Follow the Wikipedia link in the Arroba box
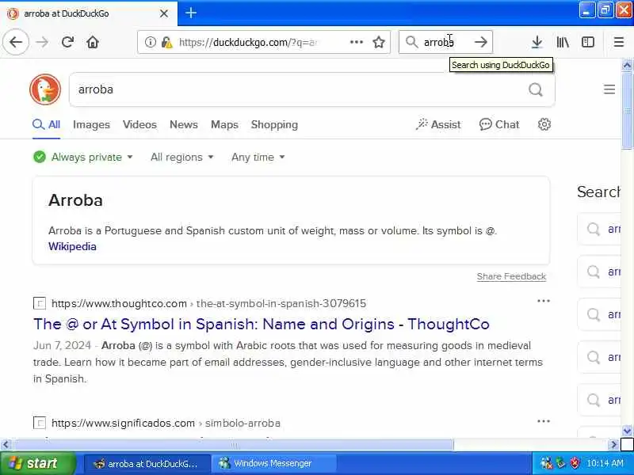This screenshot has width=634, height=475. coord(72,246)
